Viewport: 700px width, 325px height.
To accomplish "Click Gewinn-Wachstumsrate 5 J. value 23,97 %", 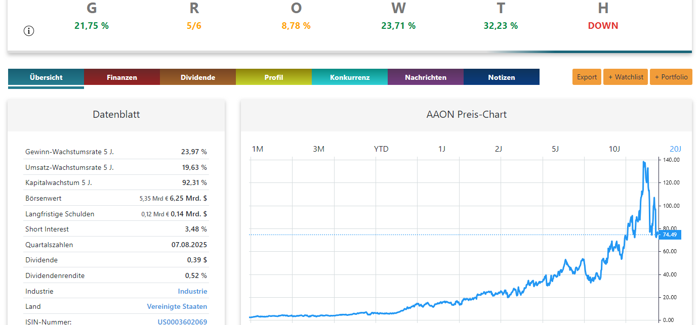I will point(194,152).
